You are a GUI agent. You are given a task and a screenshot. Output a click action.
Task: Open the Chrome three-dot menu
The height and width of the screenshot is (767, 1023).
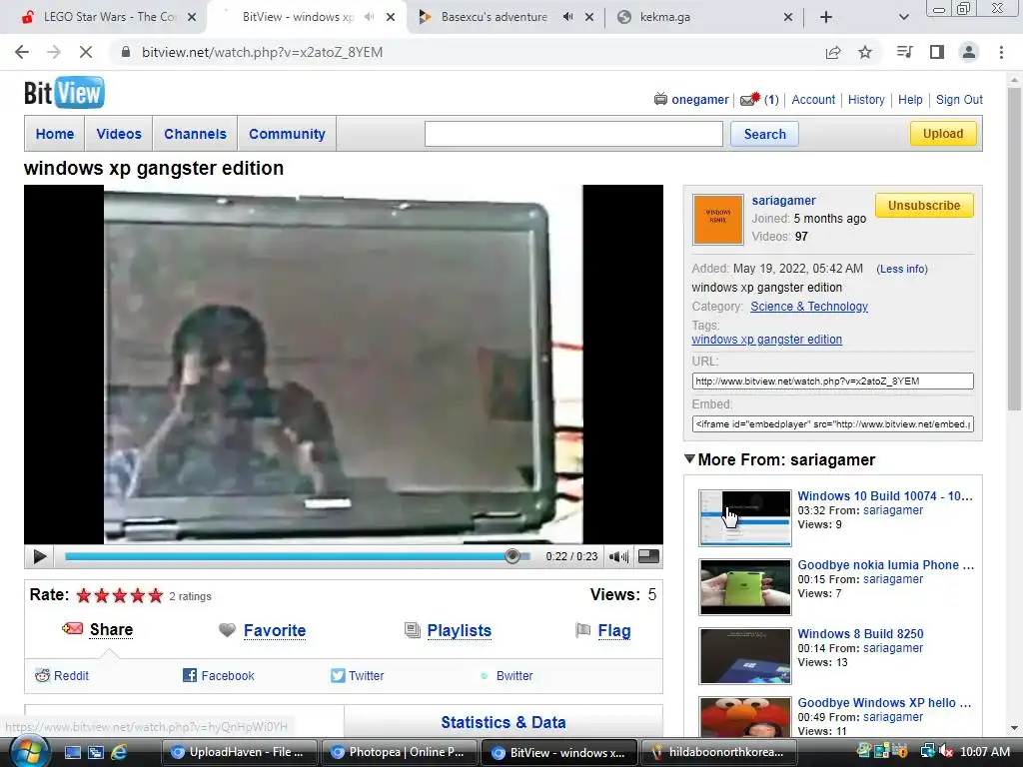(x=1001, y=52)
